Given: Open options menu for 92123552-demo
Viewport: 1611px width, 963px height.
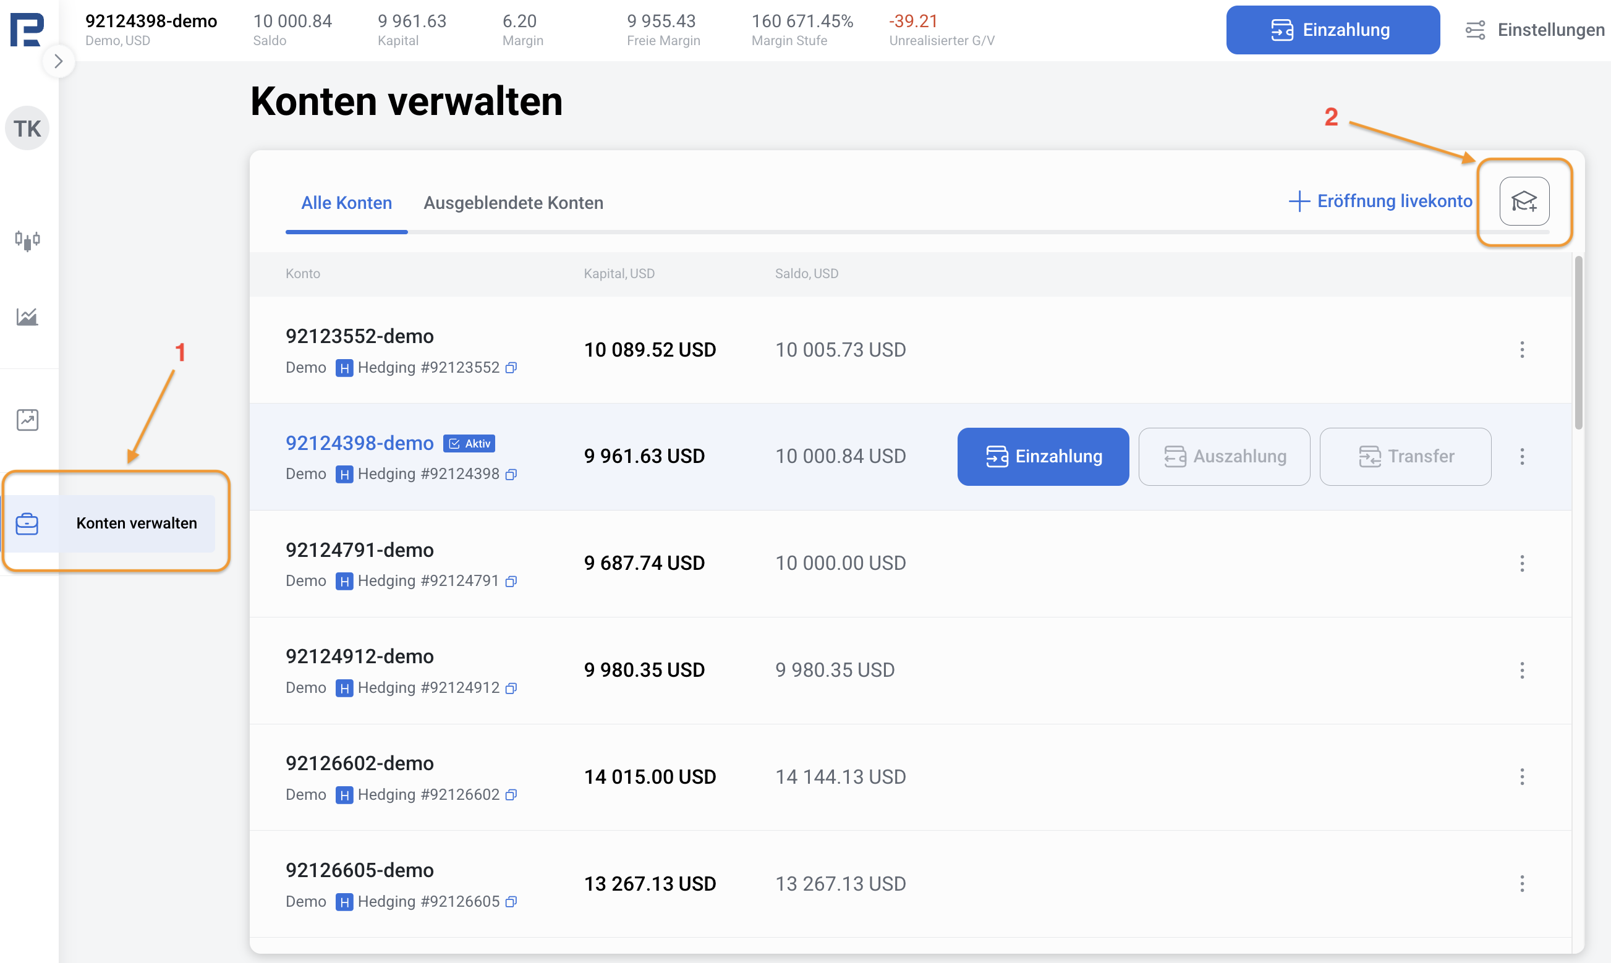Looking at the screenshot, I should click(x=1521, y=350).
